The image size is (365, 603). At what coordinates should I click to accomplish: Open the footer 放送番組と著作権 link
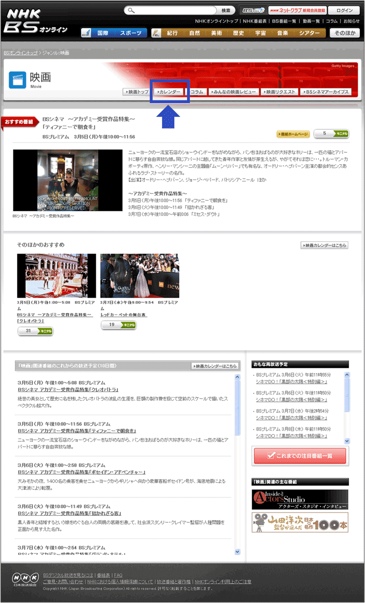pos(173,582)
